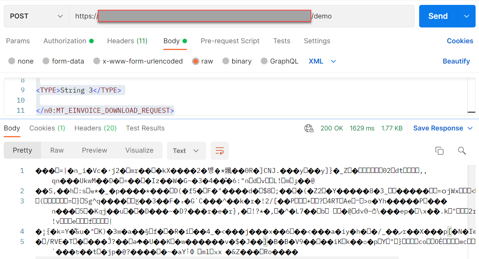Click Beautify to format the body
Screen dimensions: 479x259
tap(456, 61)
